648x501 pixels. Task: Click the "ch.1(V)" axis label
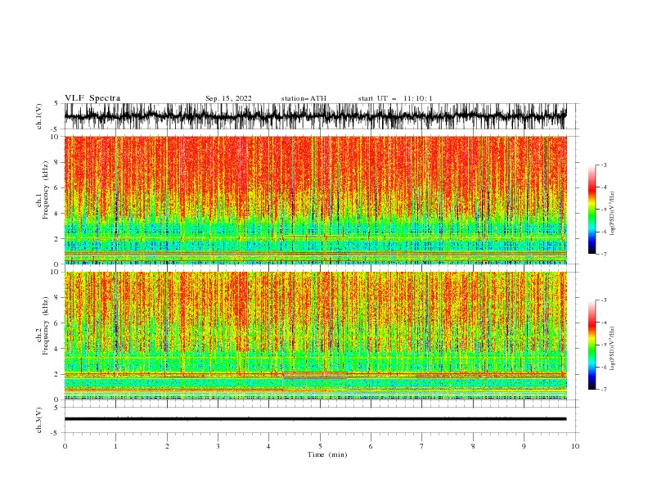pyautogui.click(x=39, y=116)
